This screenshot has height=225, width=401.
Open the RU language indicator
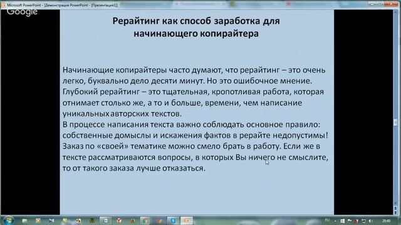(327, 220)
